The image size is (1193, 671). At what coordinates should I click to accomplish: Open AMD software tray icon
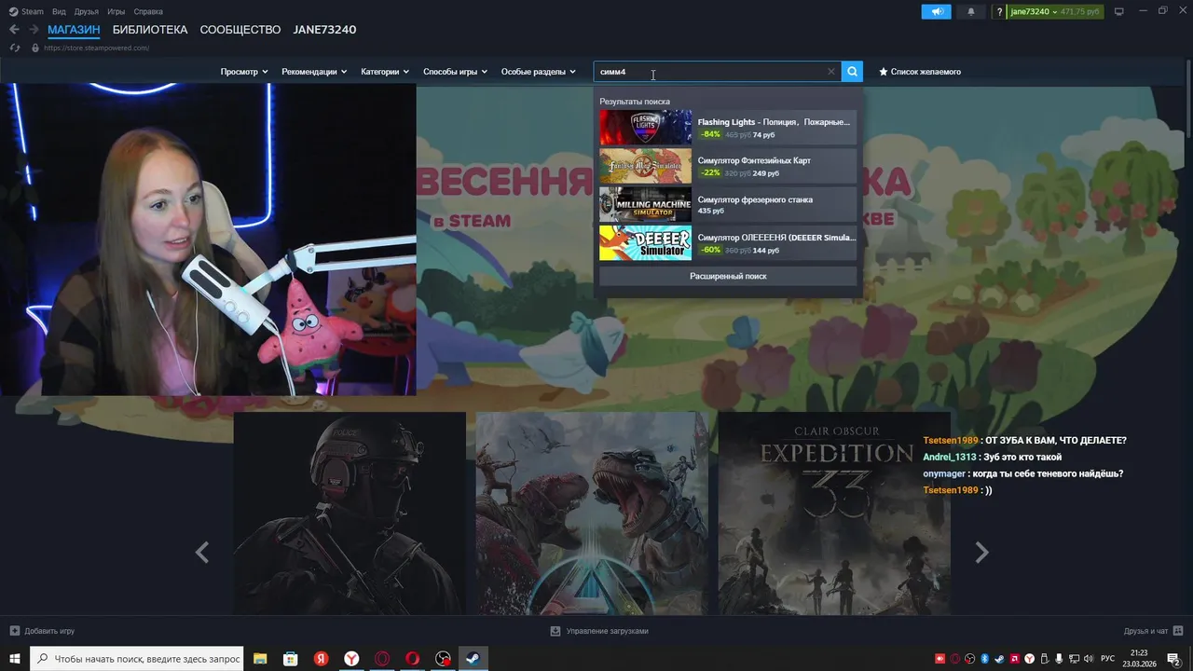(x=1015, y=659)
